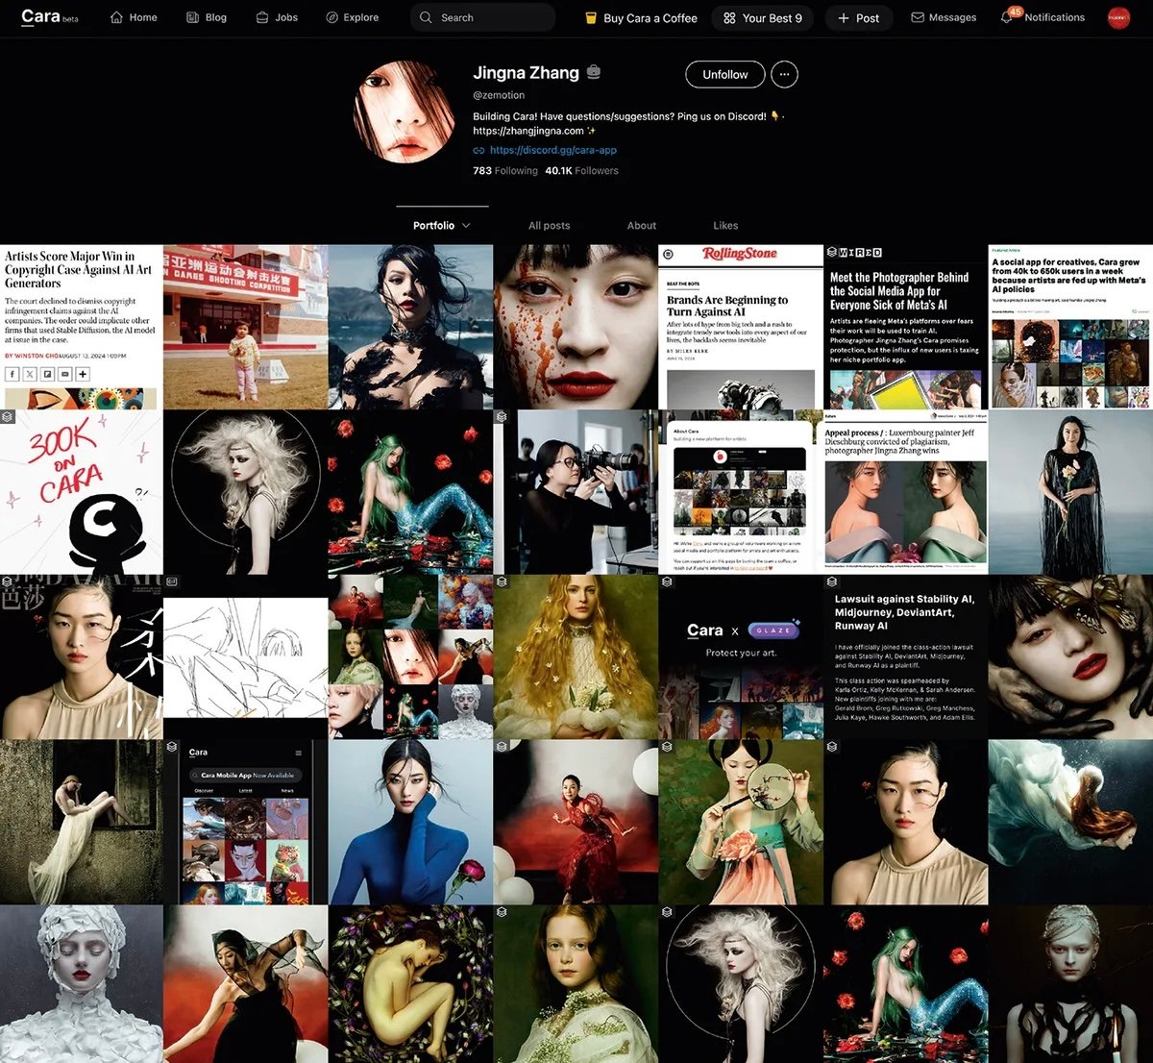
Task: Open the Likes tab
Action: point(725,226)
